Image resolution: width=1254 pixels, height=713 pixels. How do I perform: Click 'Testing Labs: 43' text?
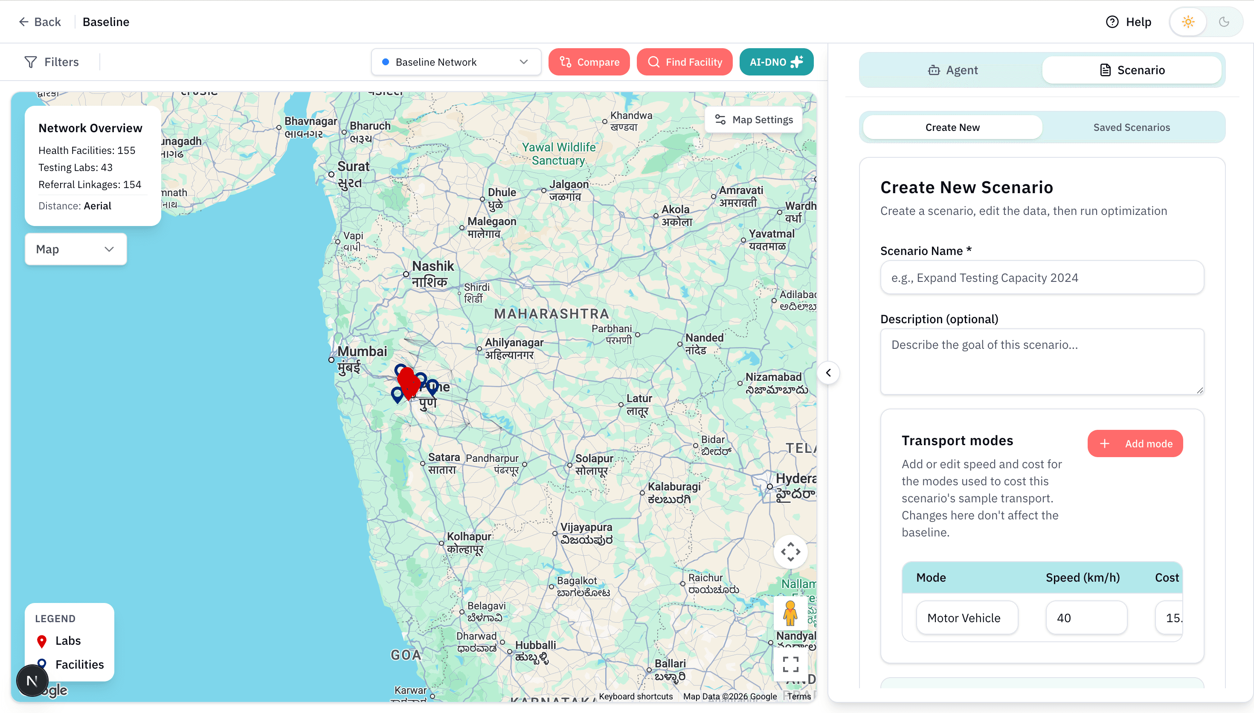coord(75,168)
